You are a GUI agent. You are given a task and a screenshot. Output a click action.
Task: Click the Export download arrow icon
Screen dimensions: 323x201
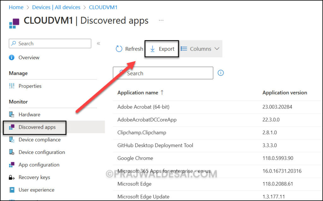(152, 49)
